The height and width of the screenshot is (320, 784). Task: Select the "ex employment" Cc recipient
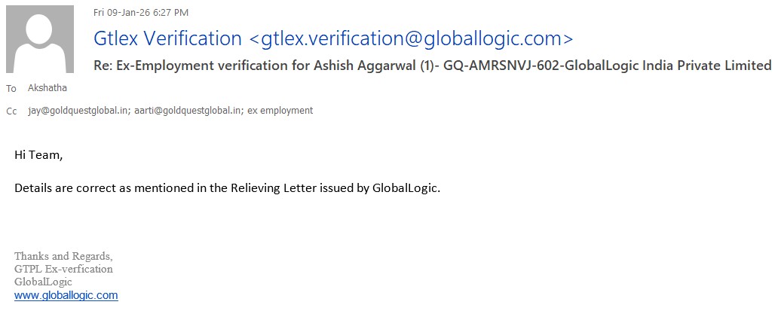(x=280, y=111)
